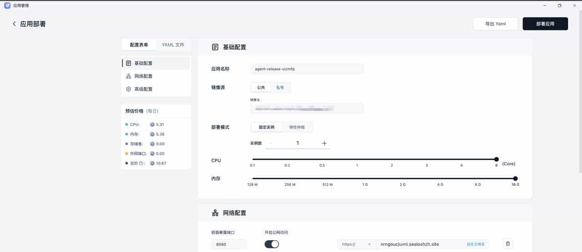Select 公共 image source option
The width and height of the screenshot is (582, 252).
261,87
